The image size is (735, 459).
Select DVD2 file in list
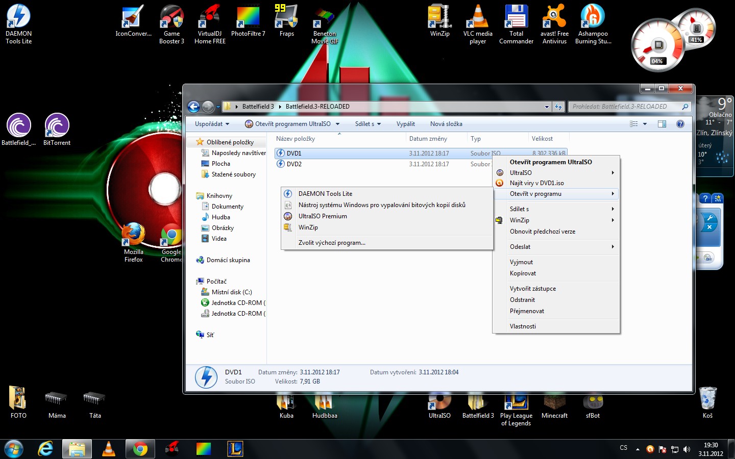[421, 164]
